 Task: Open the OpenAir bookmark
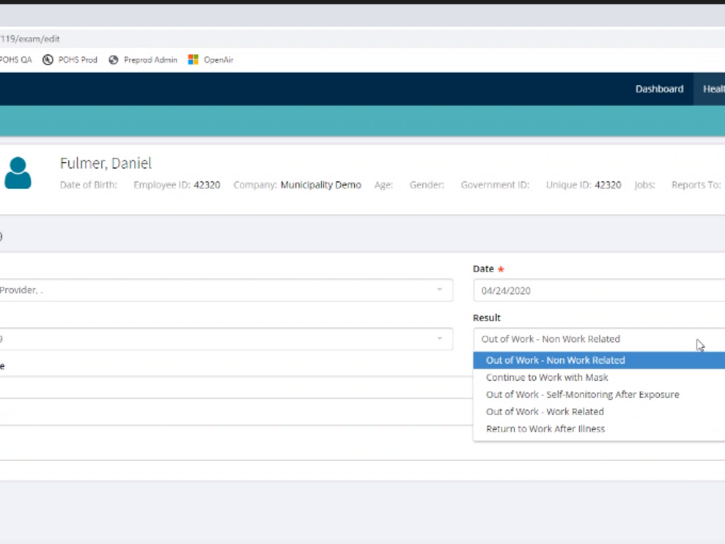(x=210, y=60)
